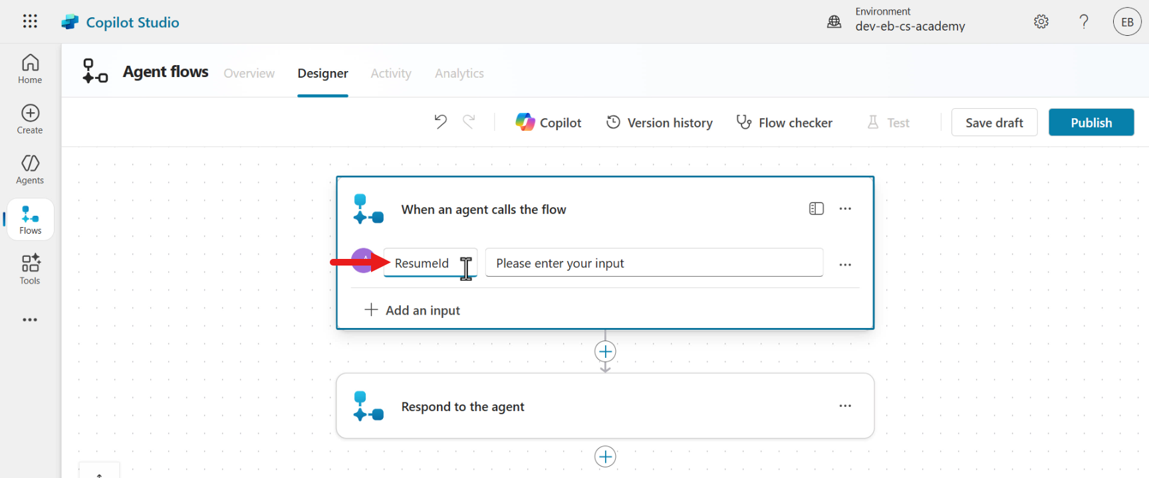Image resolution: width=1149 pixels, height=478 pixels.
Task: Open the Help question mark icon
Action: pyautogui.click(x=1084, y=22)
